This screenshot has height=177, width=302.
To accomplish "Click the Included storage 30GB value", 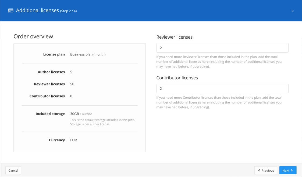I will pyautogui.click(x=74, y=114).
